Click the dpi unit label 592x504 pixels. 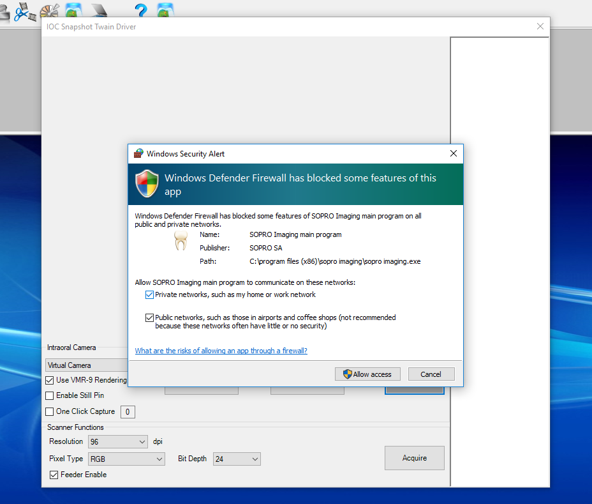[158, 441]
